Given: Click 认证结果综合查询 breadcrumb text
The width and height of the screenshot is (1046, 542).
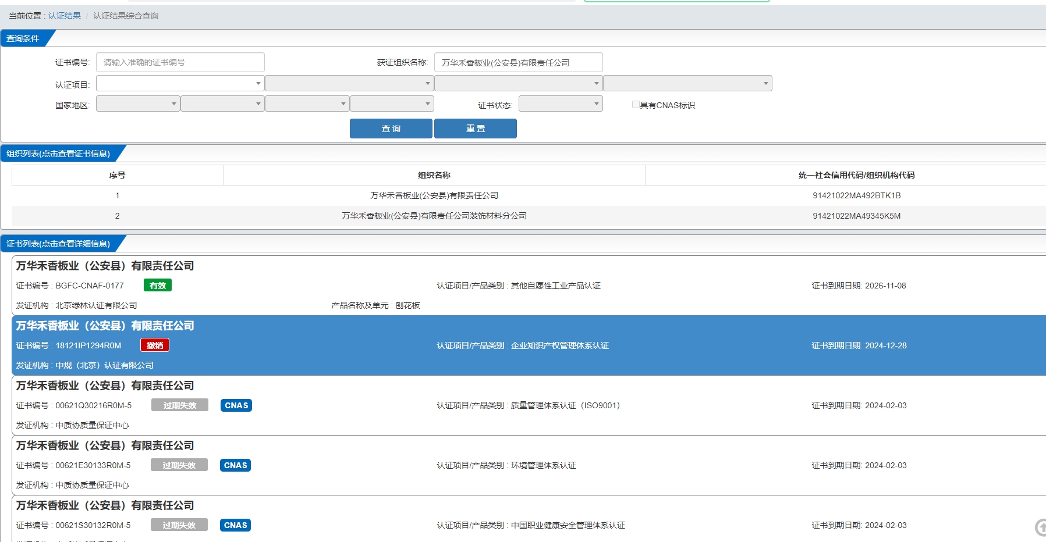Looking at the screenshot, I should pos(126,16).
